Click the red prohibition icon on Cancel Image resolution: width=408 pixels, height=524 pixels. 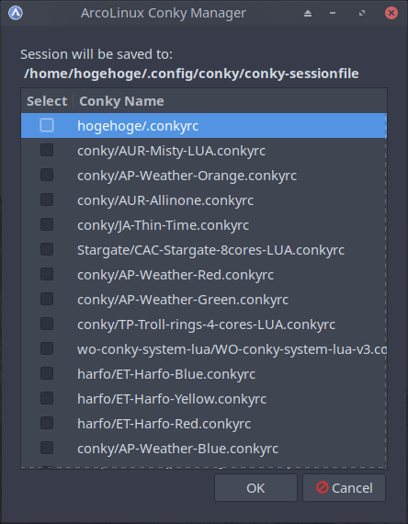click(323, 487)
